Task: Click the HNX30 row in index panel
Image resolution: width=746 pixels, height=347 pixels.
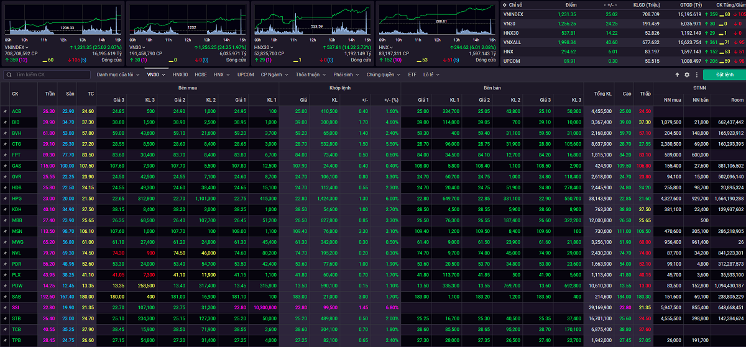Action: (624, 32)
